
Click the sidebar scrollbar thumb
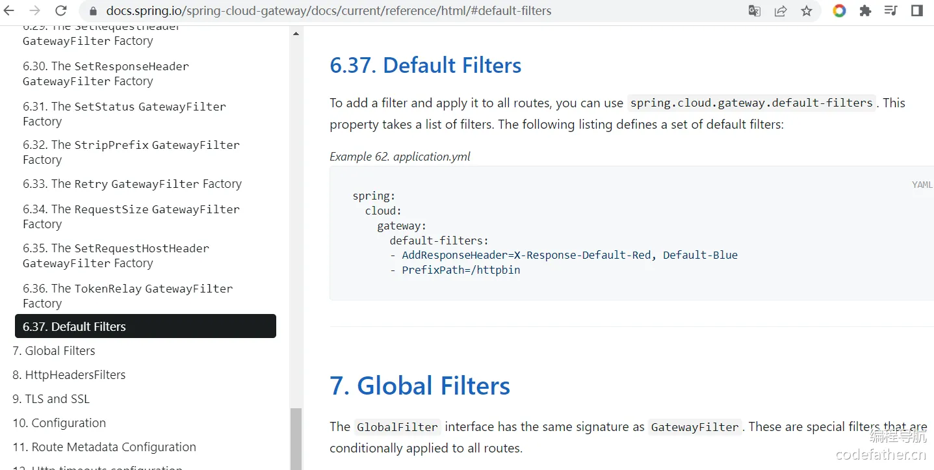[296, 439]
